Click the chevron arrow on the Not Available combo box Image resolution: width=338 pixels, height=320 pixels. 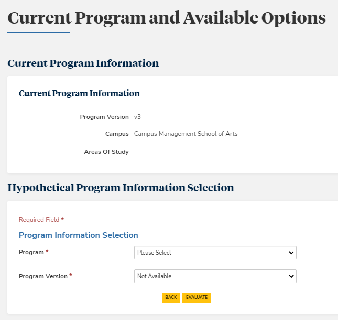[291, 276]
